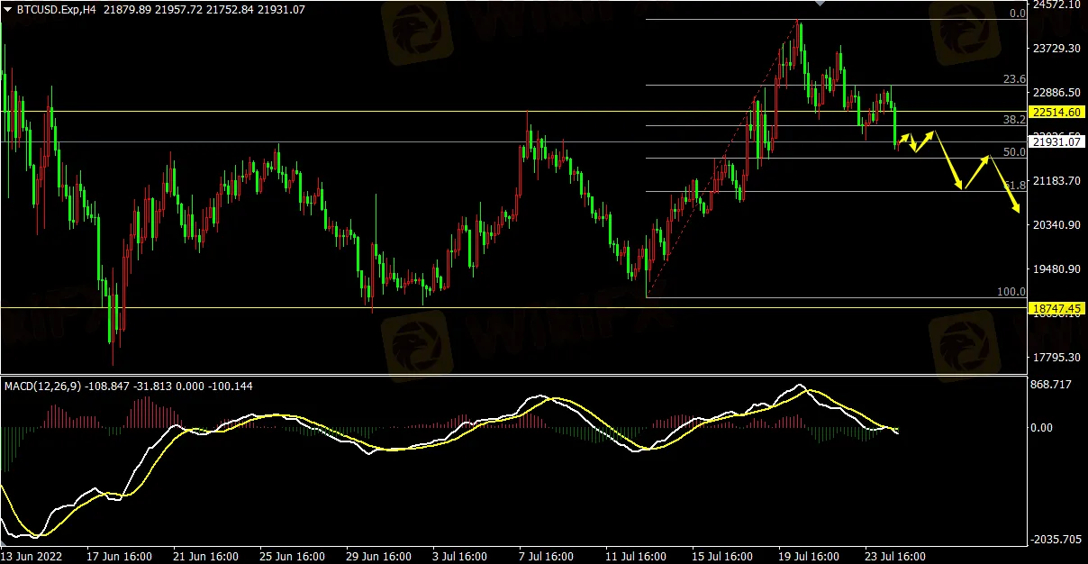The image size is (1088, 564).
Task: Click the 868.717 MACD scale value
Action: [1053, 385]
